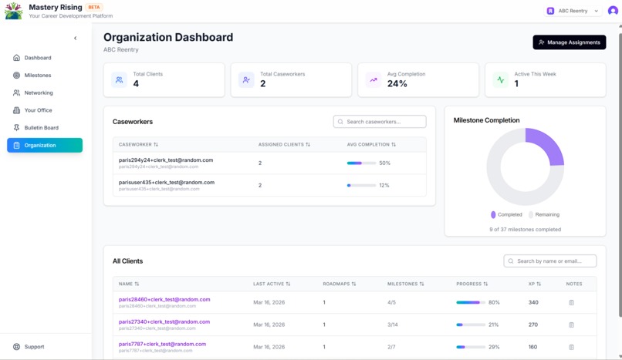
Task: Click the Manage Assignments button
Action: pos(570,42)
